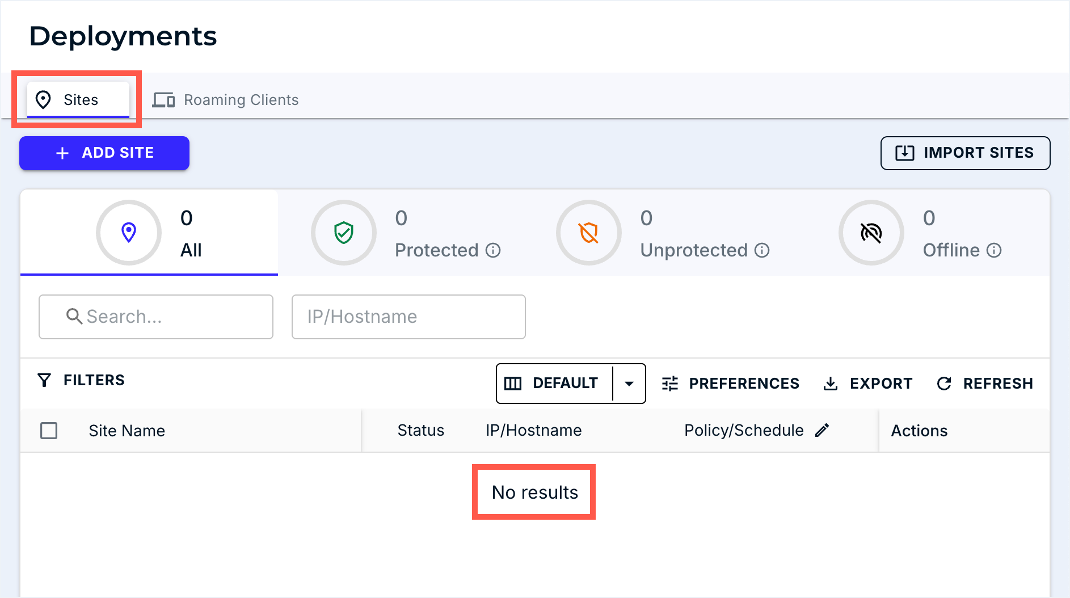Switch to the Roaming Clients tab
The width and height of the screenshot is (1070, 598).
coord(226,100)
